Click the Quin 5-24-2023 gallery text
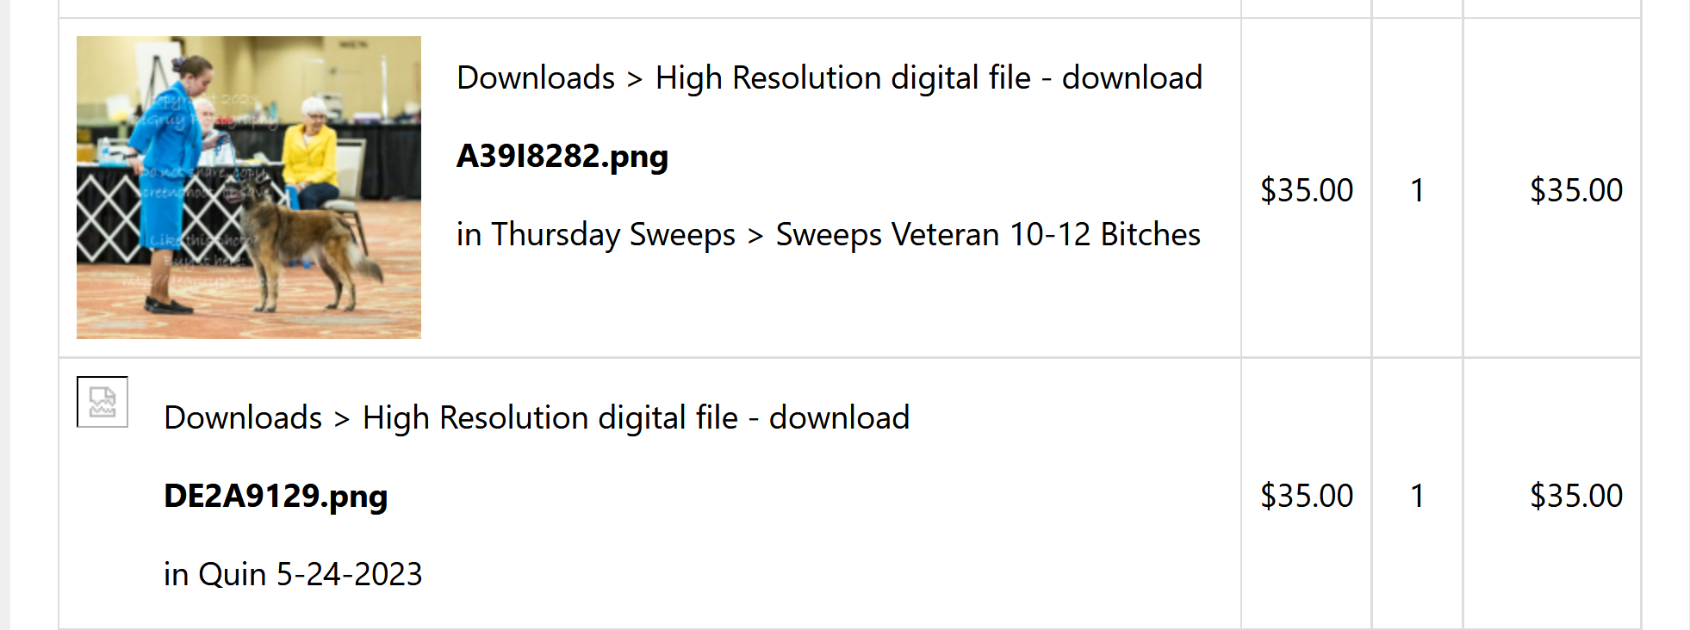Image resolution: width=1690 pixels, height=630 pixels. (x=310, y=574)
